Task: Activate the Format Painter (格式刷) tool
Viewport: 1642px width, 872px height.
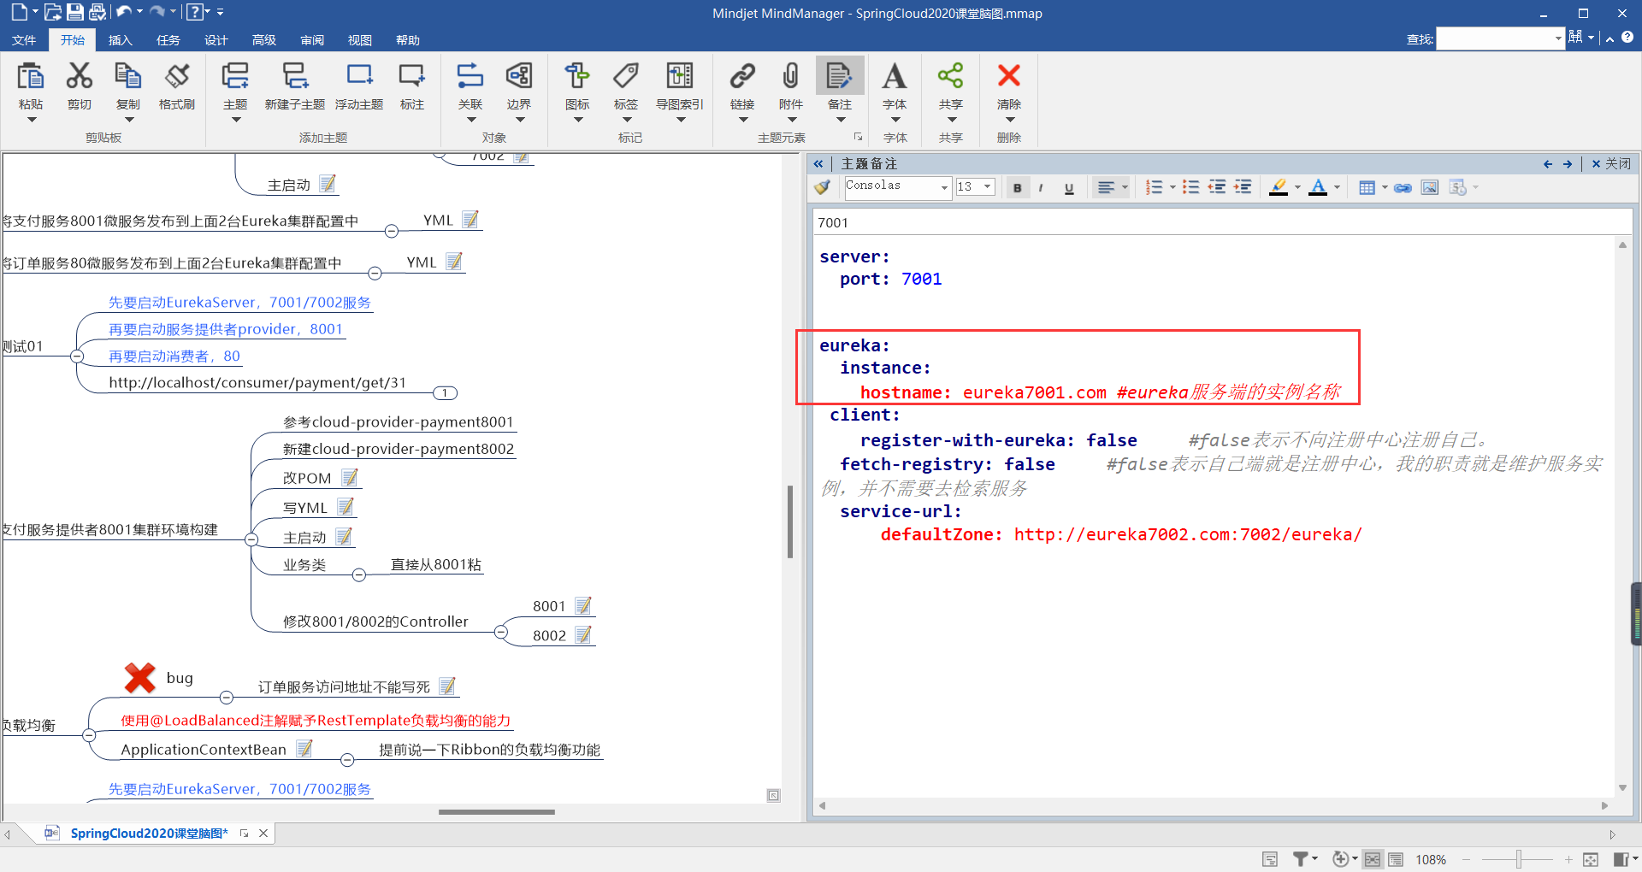Action: coord(177,77)
